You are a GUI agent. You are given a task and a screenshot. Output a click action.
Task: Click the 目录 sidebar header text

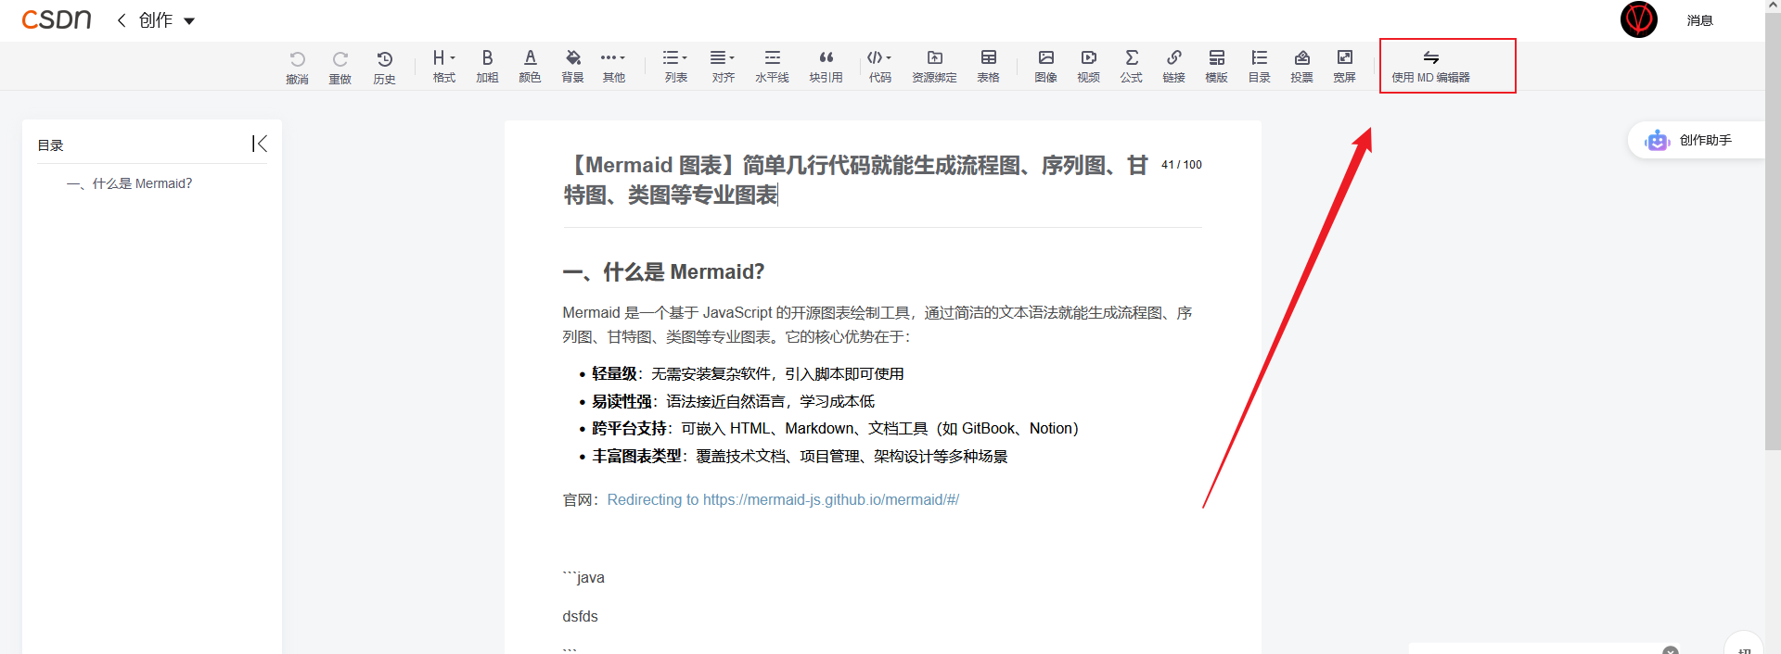50,145
